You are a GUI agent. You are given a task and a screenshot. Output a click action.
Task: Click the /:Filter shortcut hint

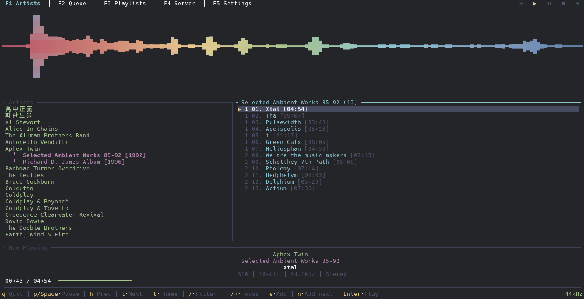202,294
